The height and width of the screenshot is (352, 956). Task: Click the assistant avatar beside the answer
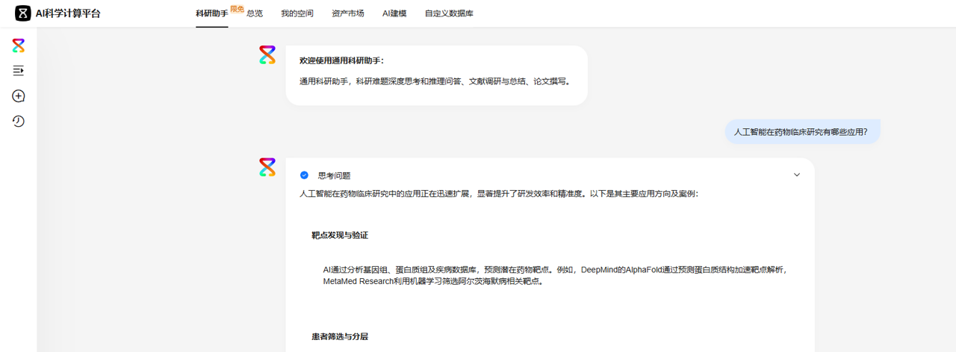click(267, 167)
